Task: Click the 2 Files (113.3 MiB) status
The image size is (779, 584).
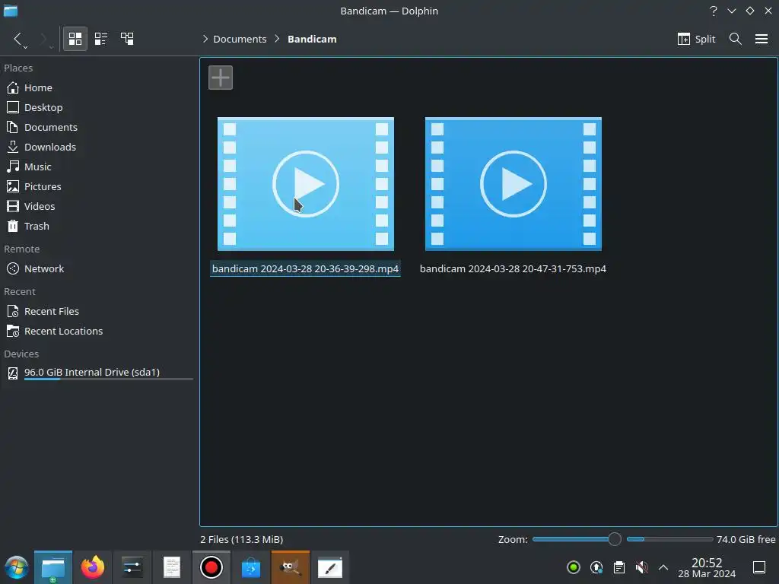Action: coord(241,539)
